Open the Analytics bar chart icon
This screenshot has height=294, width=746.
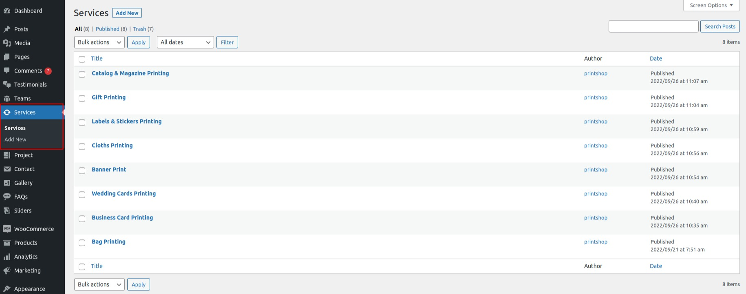(7, 256)
